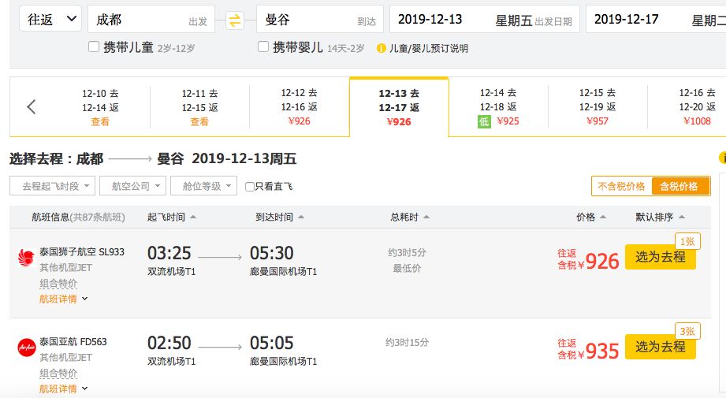
Task: Sort by total duration arrow
Action: click(x=426, y=217)
